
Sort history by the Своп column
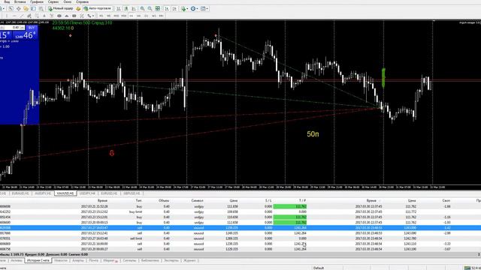pos(446,200)
